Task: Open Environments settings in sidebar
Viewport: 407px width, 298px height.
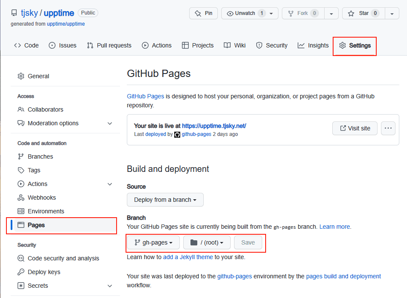Action: (65, 211)
